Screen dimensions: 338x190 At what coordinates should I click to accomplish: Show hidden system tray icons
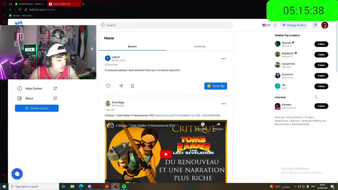coord(295,187)
